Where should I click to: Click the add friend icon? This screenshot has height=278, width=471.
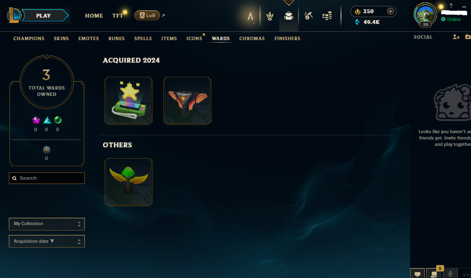tap(456, 37)
